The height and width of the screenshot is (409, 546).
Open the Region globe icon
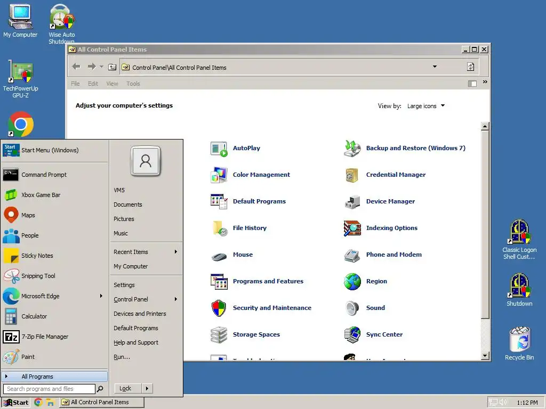click(x=352, y=281)
